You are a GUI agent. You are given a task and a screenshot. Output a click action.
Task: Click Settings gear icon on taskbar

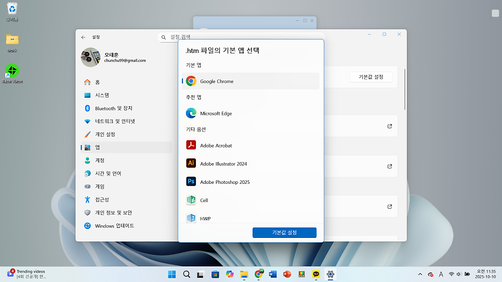[331, 274]
